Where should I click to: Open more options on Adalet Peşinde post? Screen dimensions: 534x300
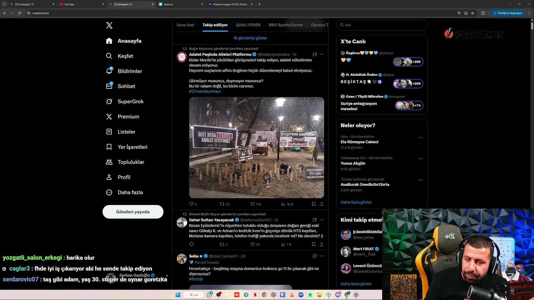pyautogui.click(x=321, y=54)
